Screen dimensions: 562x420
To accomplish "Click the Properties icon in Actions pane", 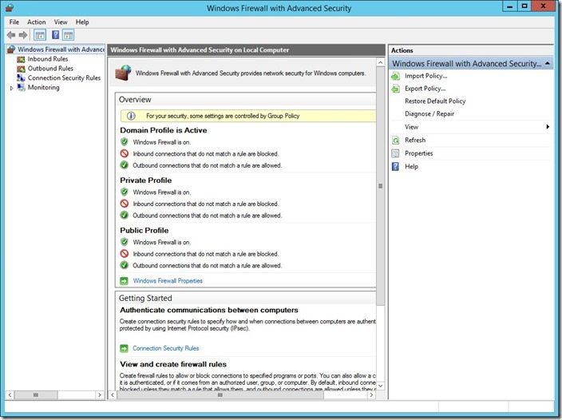I will tap(395, 153).
